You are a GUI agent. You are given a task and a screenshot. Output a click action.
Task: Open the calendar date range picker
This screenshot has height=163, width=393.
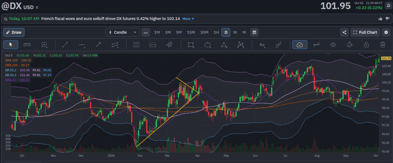click(254, 32)
